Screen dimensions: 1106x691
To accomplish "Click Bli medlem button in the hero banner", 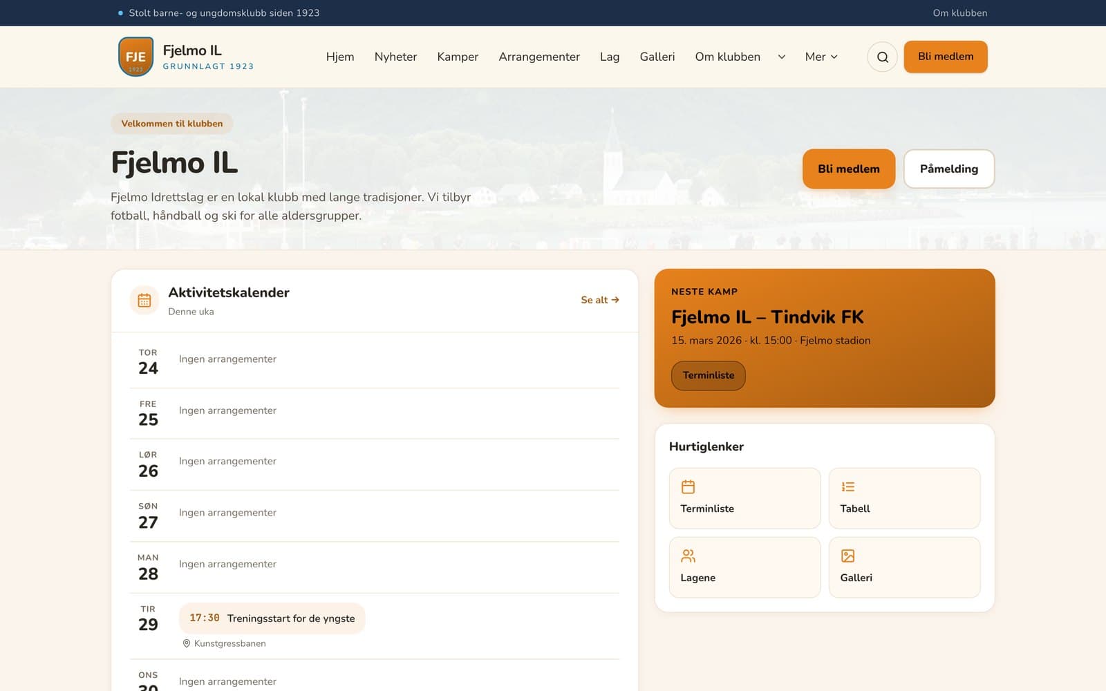I will pyautogui.click(x=849, y=169).
